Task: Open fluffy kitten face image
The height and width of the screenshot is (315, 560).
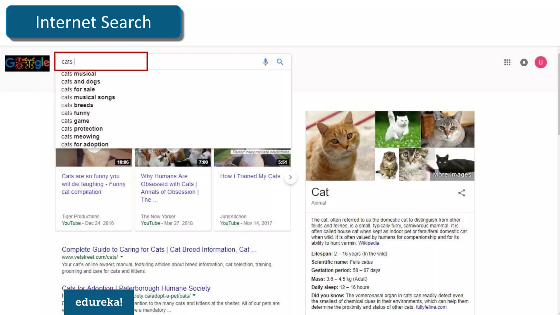Action: coord(414,164)
